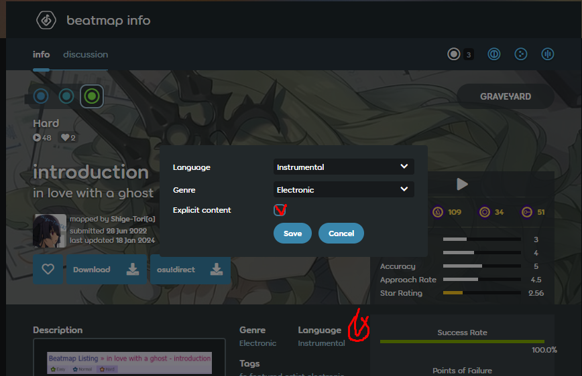The width and height of the screenshot is (582, 376).
Task: Click the mapper avatar thumbnail
Action: coord(50,230)
